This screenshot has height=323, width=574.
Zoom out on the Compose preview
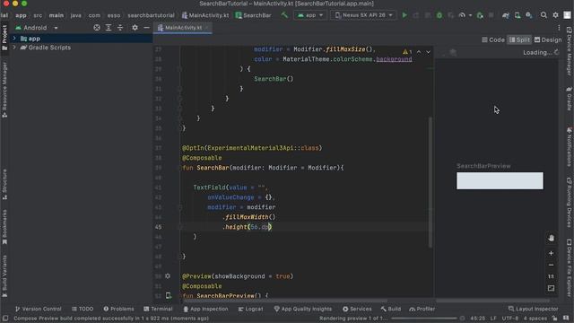[551, 265]
